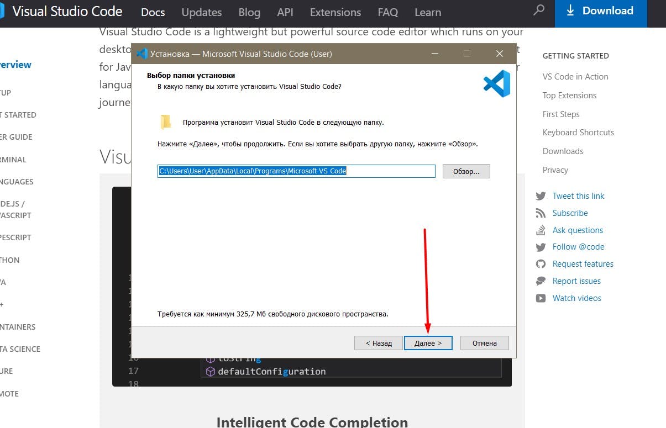
Task: Open the Extensions navigation item
Action: 335,12
